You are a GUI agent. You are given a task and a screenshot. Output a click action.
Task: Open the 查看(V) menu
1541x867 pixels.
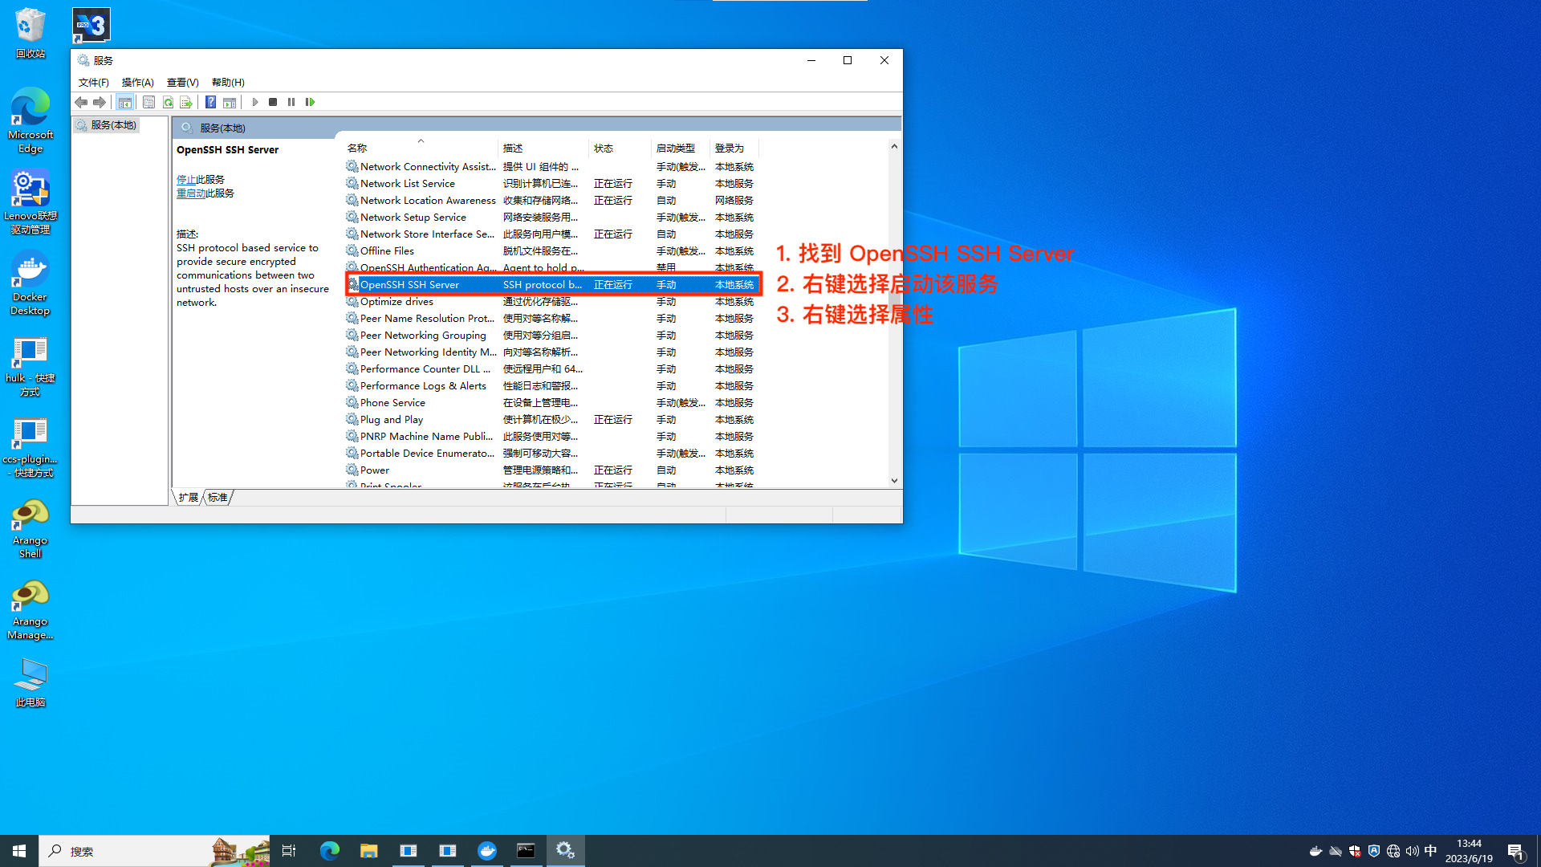pyautogui.click(x=182, y=83)
